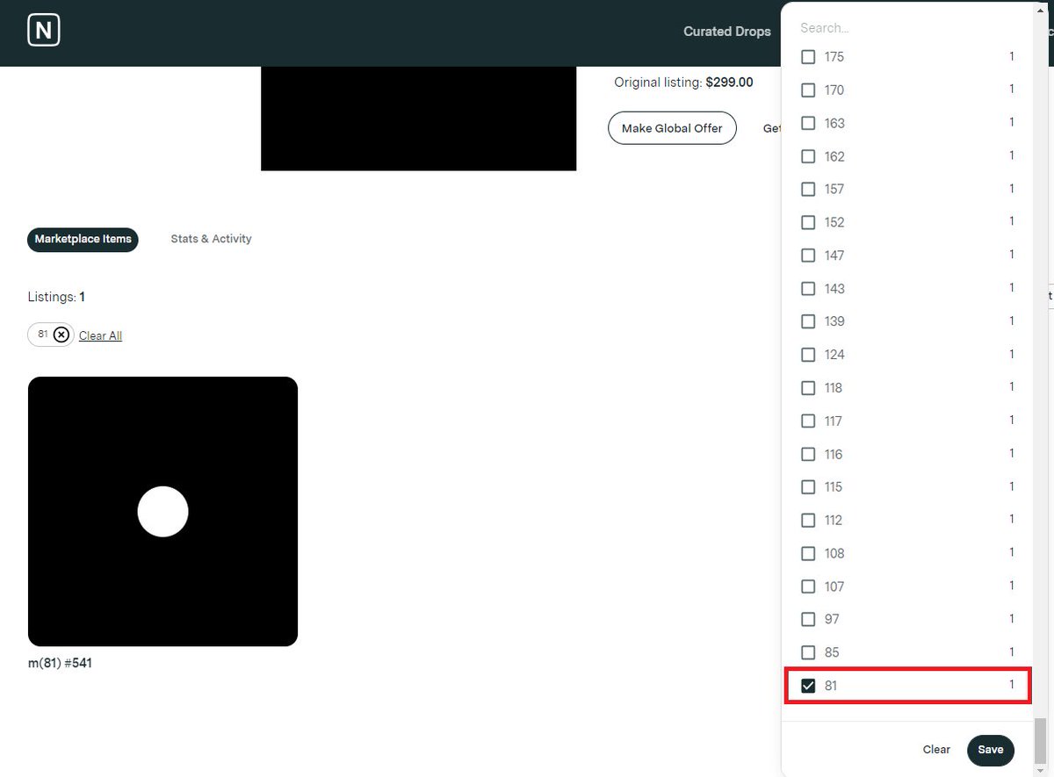Check the 116 filter option
Viewport: 1054px width, 777px height.
coord(808,455)
